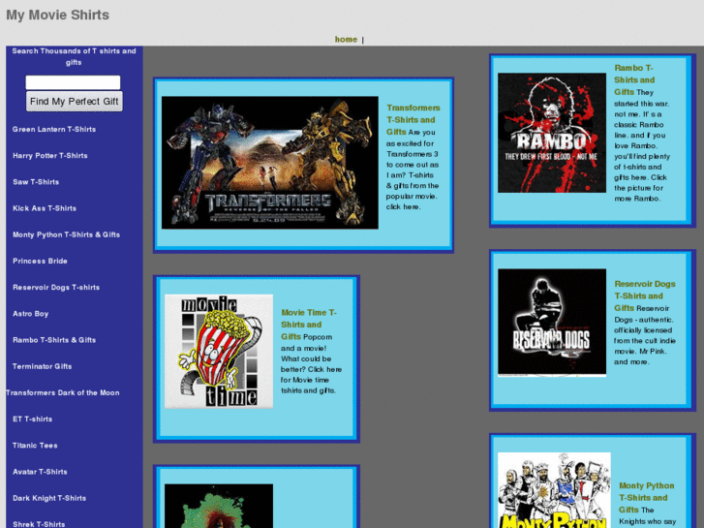Open Reservoir Dogs T-shirts sidebar link
704x528 pixels.
[56, 288]
